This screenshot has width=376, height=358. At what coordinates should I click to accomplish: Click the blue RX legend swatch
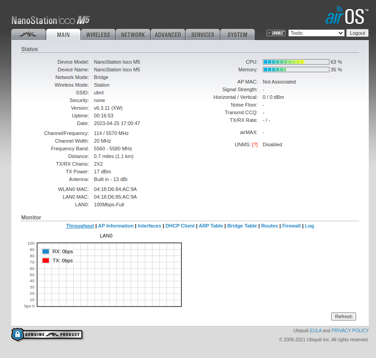(x=46, y=251)
